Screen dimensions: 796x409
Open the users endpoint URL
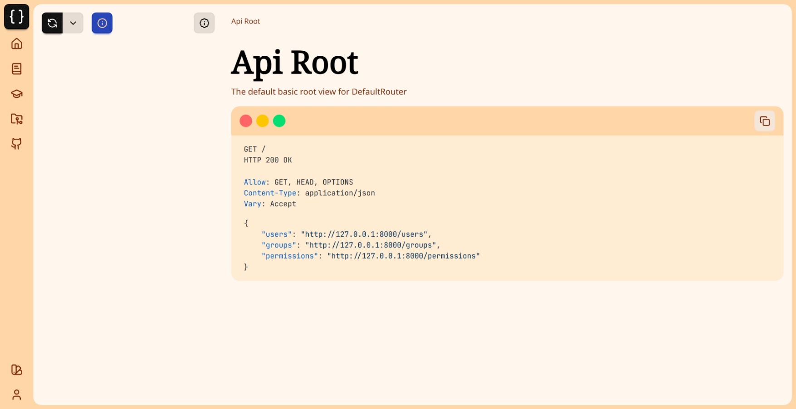point(365,234)
